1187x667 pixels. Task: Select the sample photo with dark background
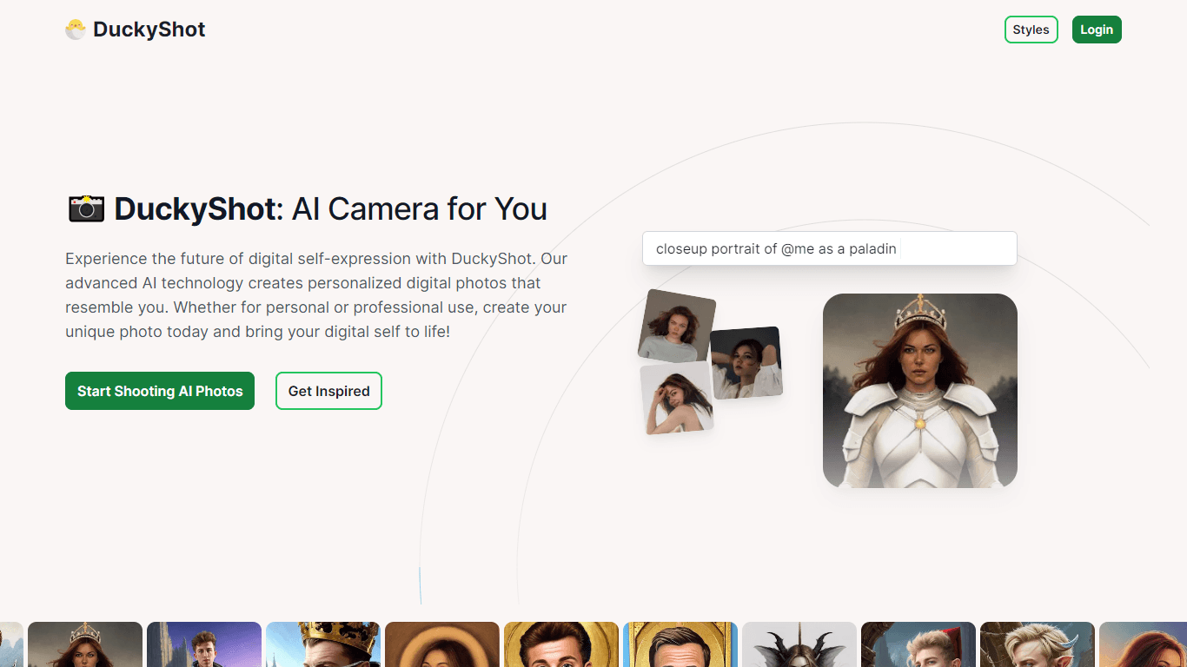coord(746,362)
